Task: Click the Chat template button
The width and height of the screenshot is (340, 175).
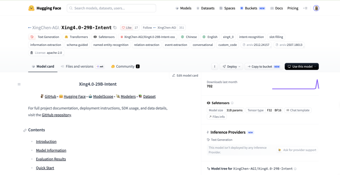Action: point(298,110)
